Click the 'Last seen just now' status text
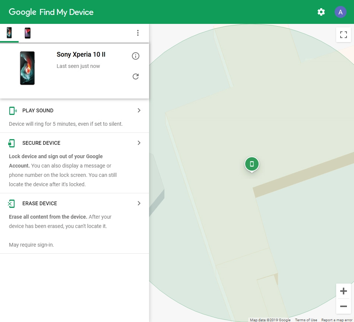 78,66
